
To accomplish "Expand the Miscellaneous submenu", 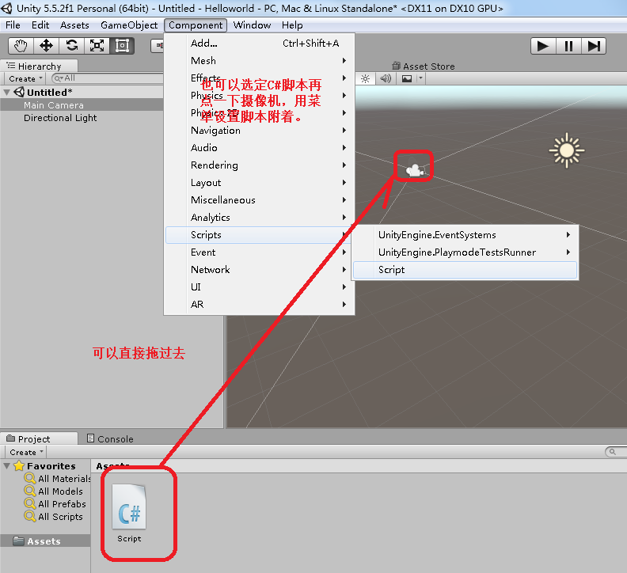I will coord(259,200).
